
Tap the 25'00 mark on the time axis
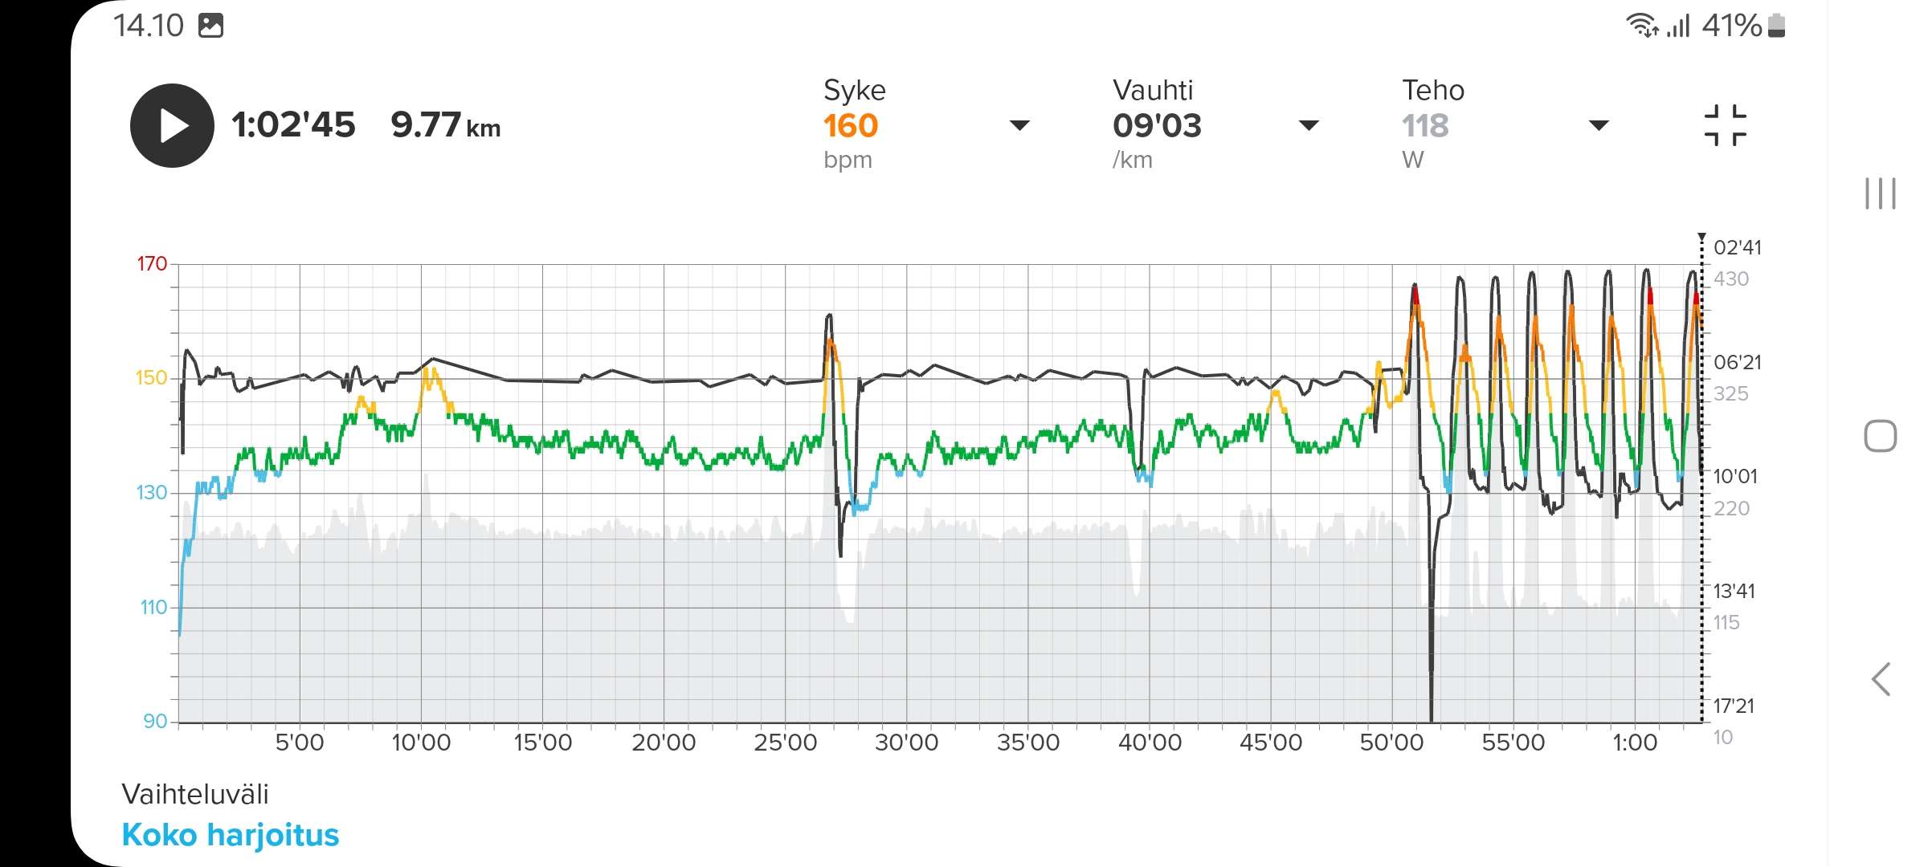tap(785, 742)
